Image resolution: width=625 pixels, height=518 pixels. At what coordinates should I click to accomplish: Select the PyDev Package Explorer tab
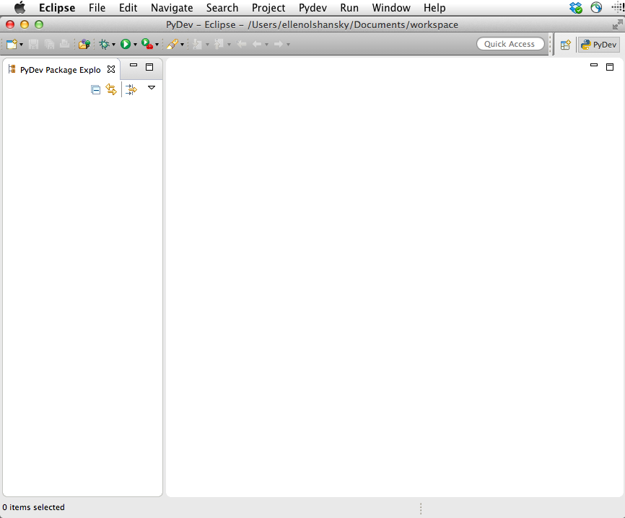pyautogui.click(x=59, y=70)
